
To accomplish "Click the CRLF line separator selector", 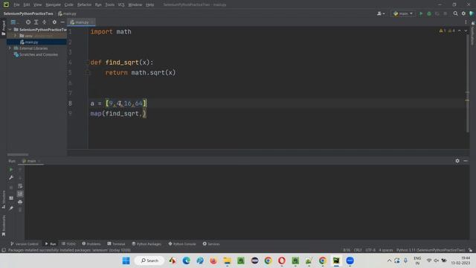I will click(x=358, y=250).
